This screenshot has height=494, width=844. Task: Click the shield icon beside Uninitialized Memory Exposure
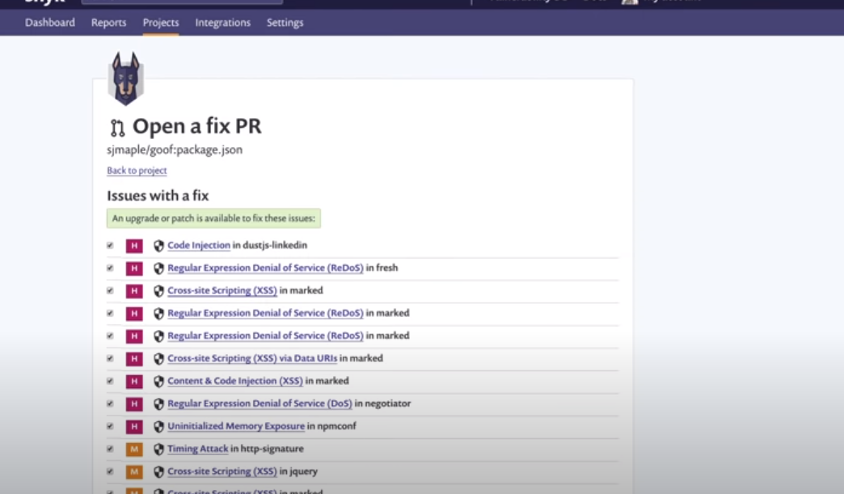(x=158, y=427)
